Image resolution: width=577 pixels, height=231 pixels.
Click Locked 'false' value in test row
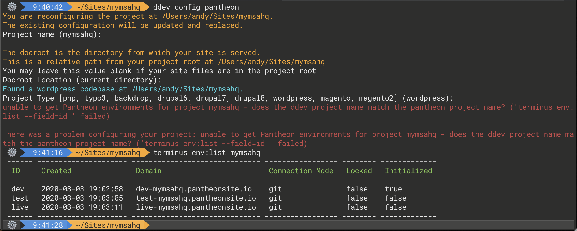click(x=357, y=198)
